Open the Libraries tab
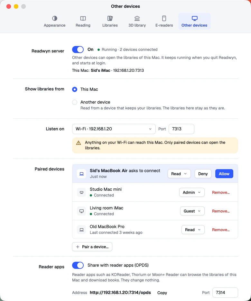Viewport: 251px width, 301px height. click(110, 21)
